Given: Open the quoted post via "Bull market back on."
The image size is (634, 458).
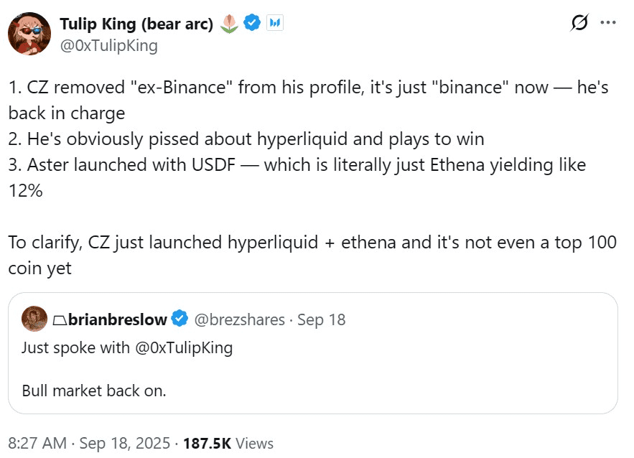Looking at the screenshot, I should point(93,391).
